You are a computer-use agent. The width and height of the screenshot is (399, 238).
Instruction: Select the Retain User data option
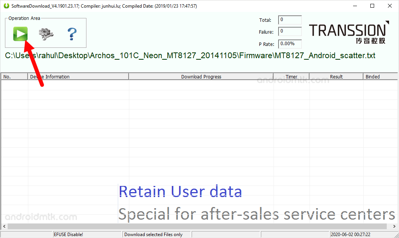[180, 191]
